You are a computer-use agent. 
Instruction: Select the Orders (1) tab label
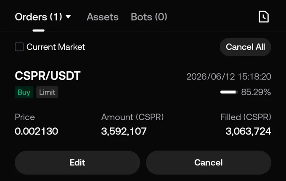tap(39, 17)
